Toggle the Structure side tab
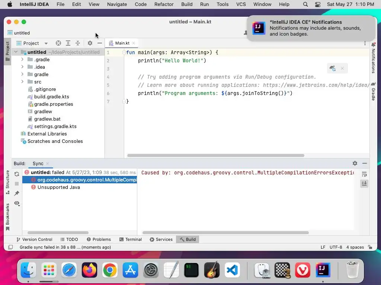The height and width of the screenshot is (285, 381). pyautogui.click(x=7, y=182)
